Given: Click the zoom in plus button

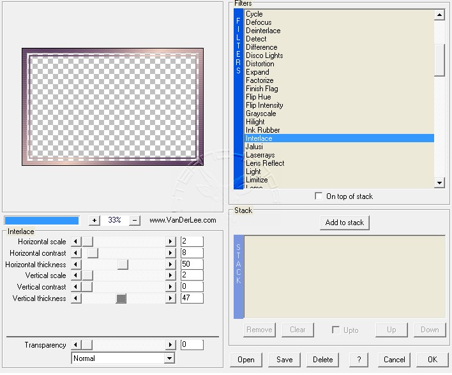Looking at the screenshot, I should [94, 220].
